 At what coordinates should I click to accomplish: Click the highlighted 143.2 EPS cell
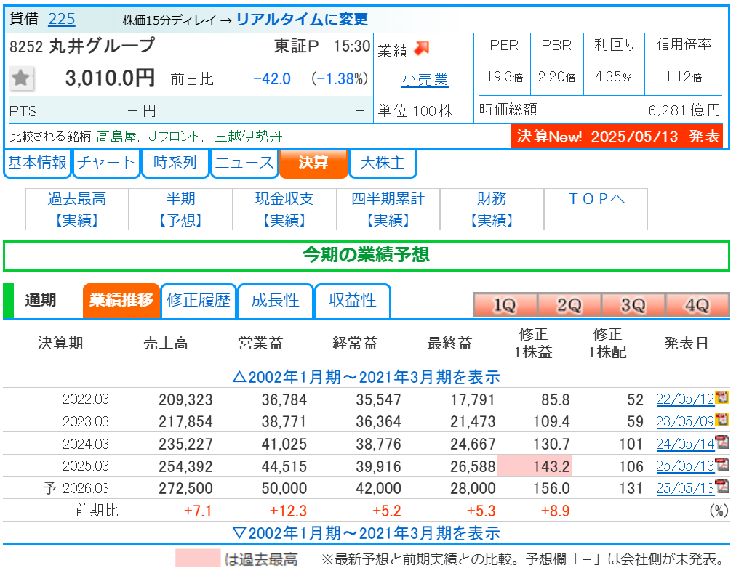click(535, 466)
